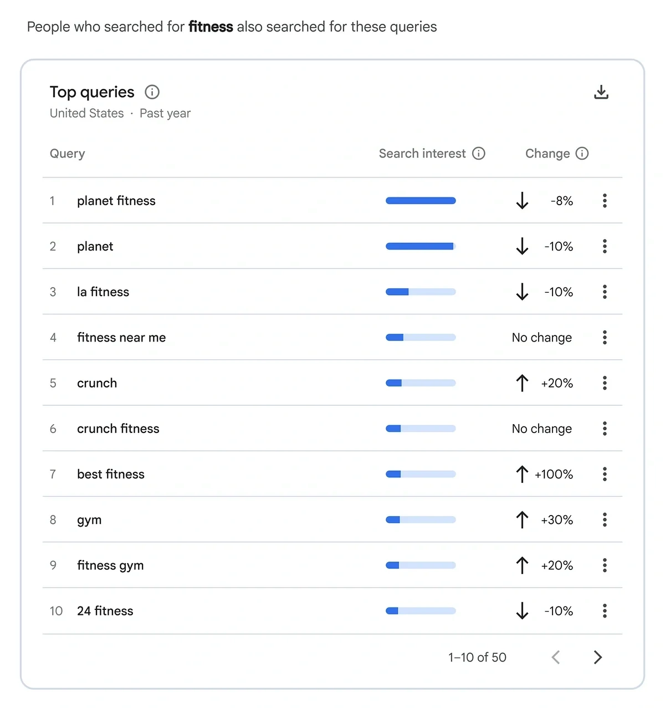This screenshot has width=665, height=708.
Task: Open more options for best fitness row
Action: [x=605, y=474]
